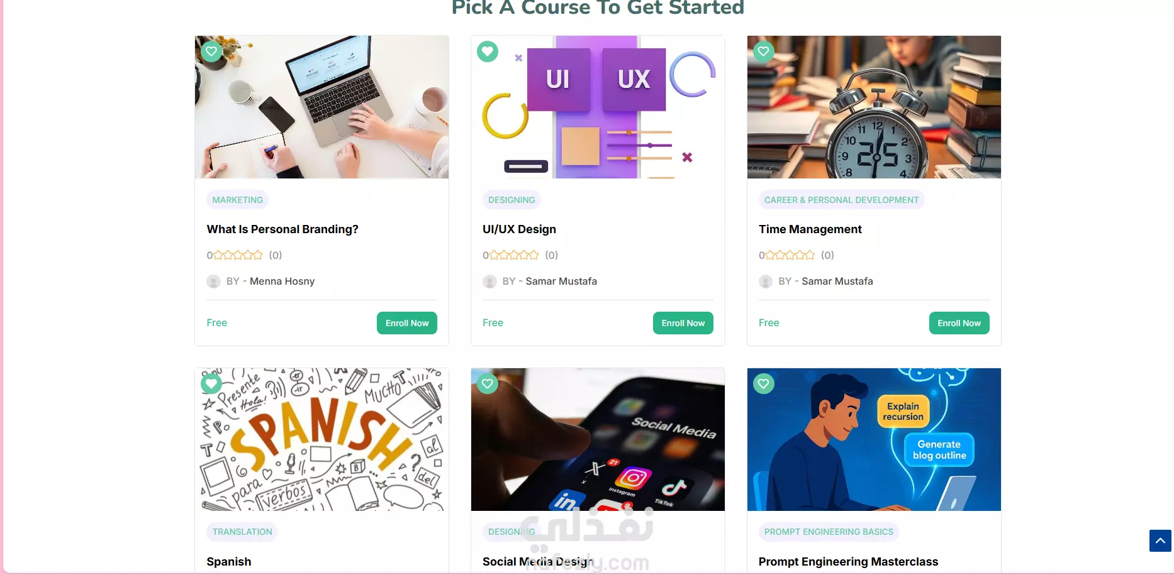This screenshot has height=575, width=1174.
Task: Open the Prompt Engineering Masterclass title link
Action: [x=848, y=562]
